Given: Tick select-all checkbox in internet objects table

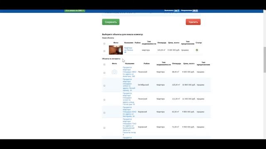Looking at the screenshot, I should [x=104, y=65].
